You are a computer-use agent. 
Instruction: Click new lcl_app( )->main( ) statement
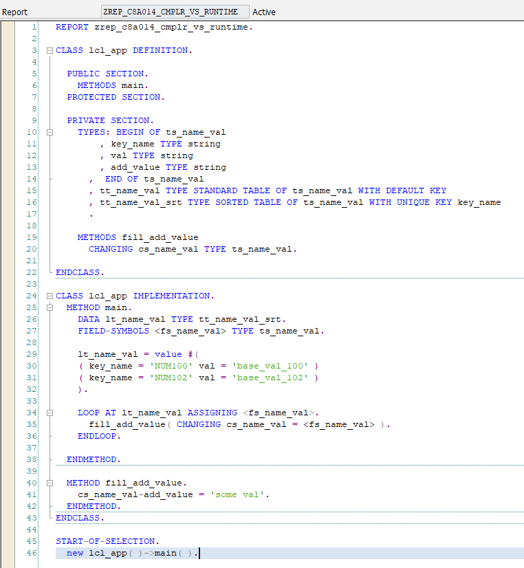point(133,553)
